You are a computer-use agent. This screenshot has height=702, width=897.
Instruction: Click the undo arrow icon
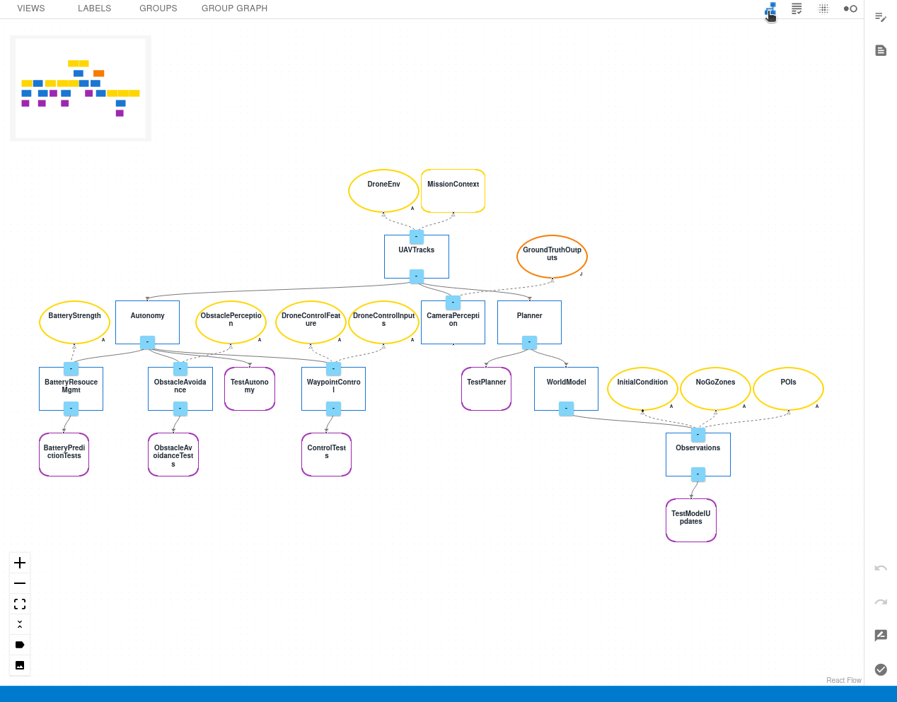point(881,568)
